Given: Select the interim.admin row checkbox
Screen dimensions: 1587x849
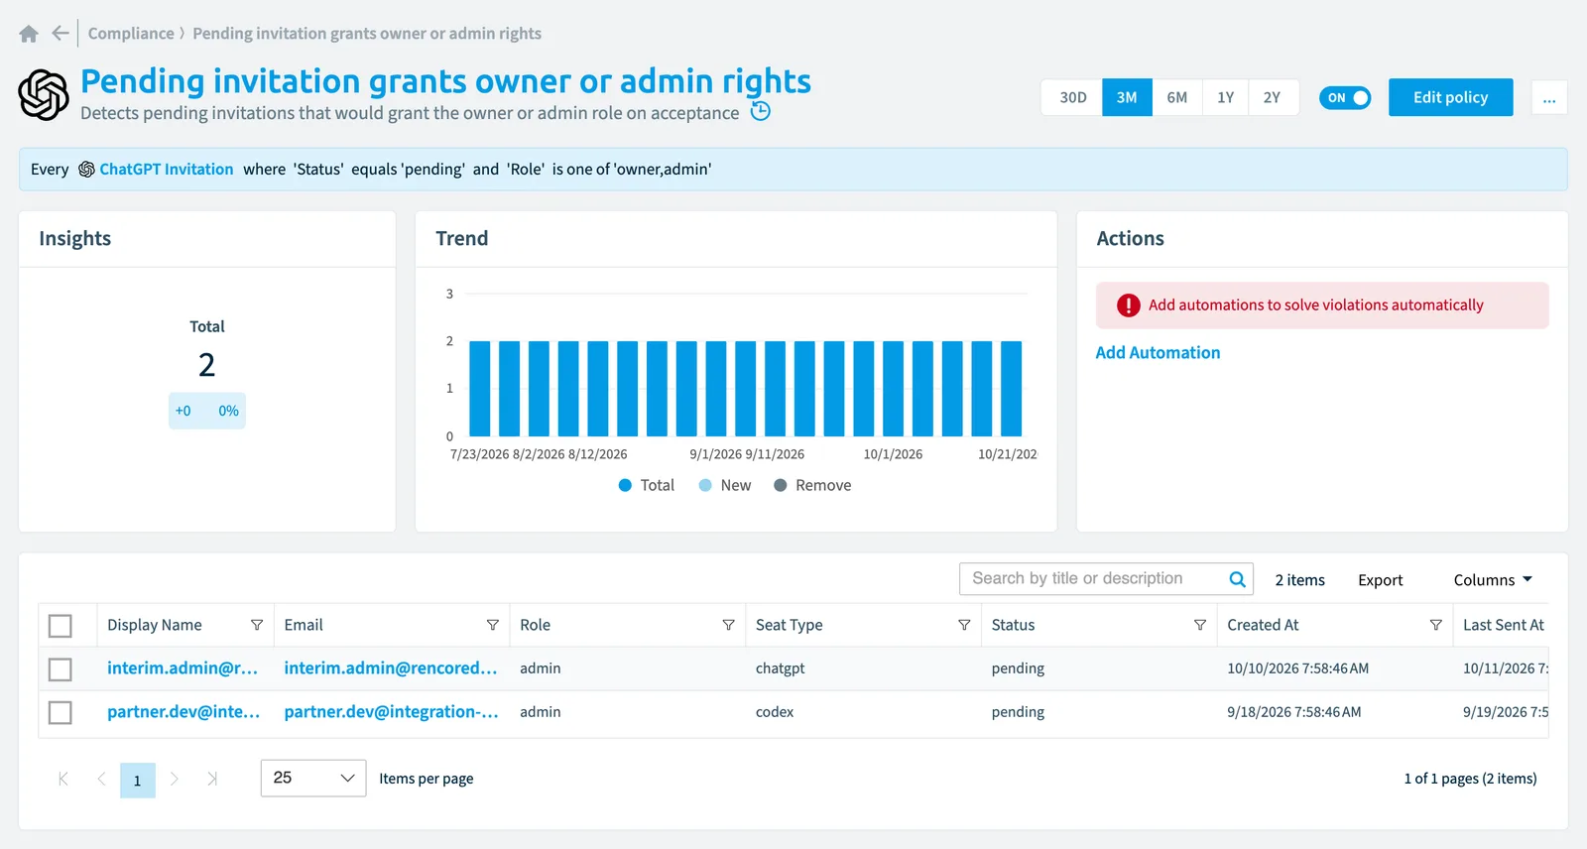Looking at the screenshot, I should click(61, 669).
